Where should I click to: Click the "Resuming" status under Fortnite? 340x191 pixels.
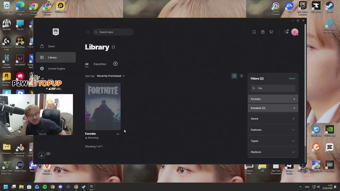click(x=92, y=138)
